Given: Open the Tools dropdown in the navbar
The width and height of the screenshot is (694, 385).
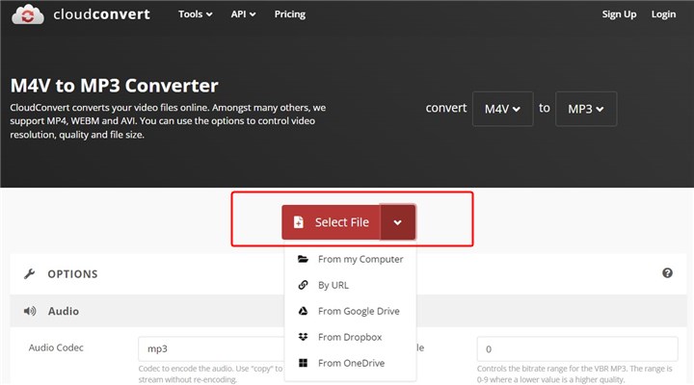Looking at the screenshot, I should (x=197, y=14).
